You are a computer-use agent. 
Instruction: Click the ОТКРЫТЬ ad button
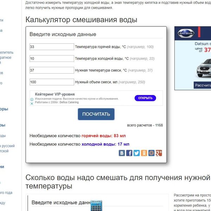pyautogui.click(x=145, y=98)
